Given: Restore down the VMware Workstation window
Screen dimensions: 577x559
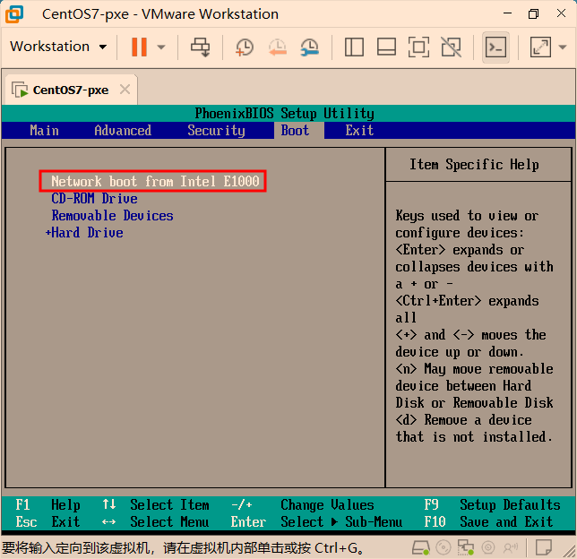Looking at the screenshot, I should click(x=533, y=14).
